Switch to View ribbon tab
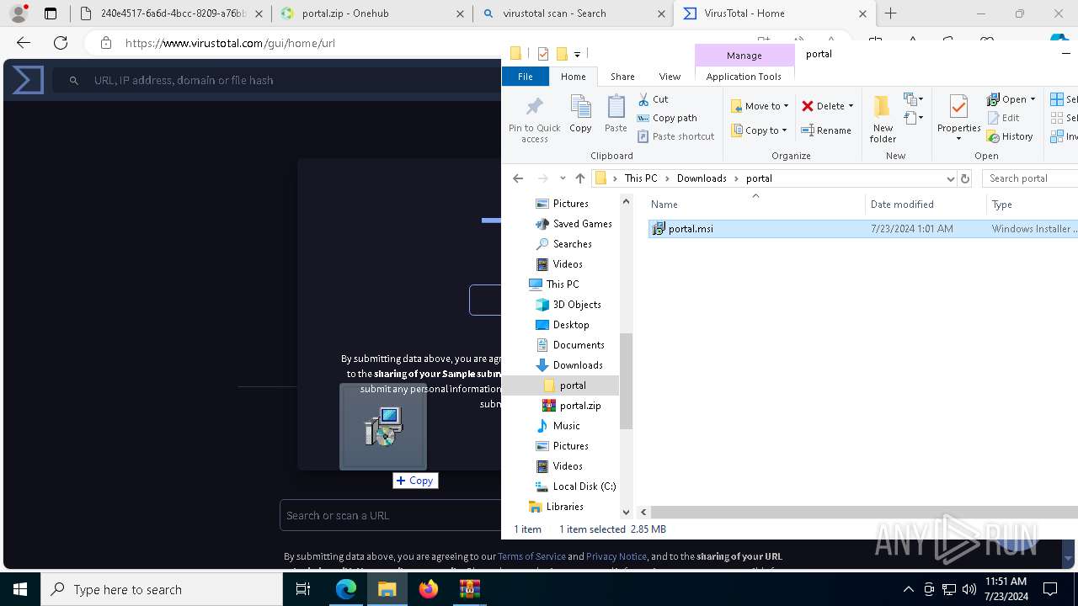This screenshot has width=1078, height=606. 670,77
